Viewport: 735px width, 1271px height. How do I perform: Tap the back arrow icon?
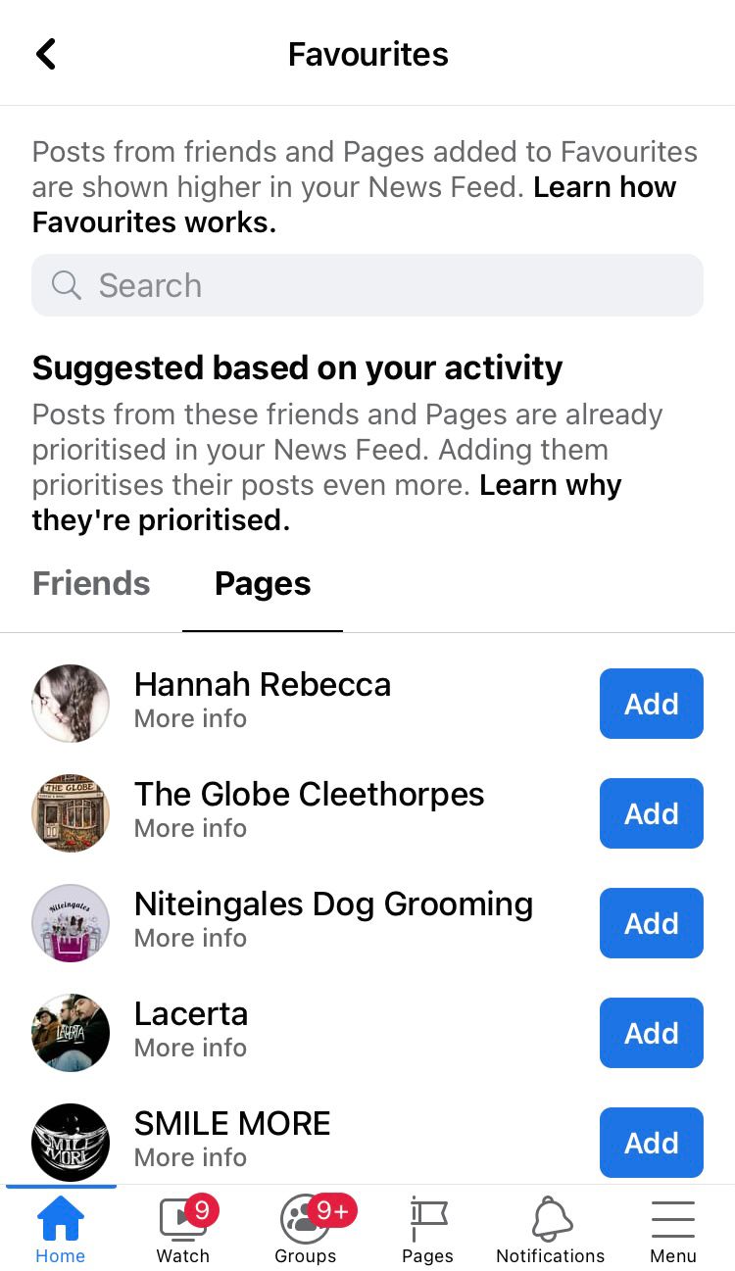click(x=46, y=54)
